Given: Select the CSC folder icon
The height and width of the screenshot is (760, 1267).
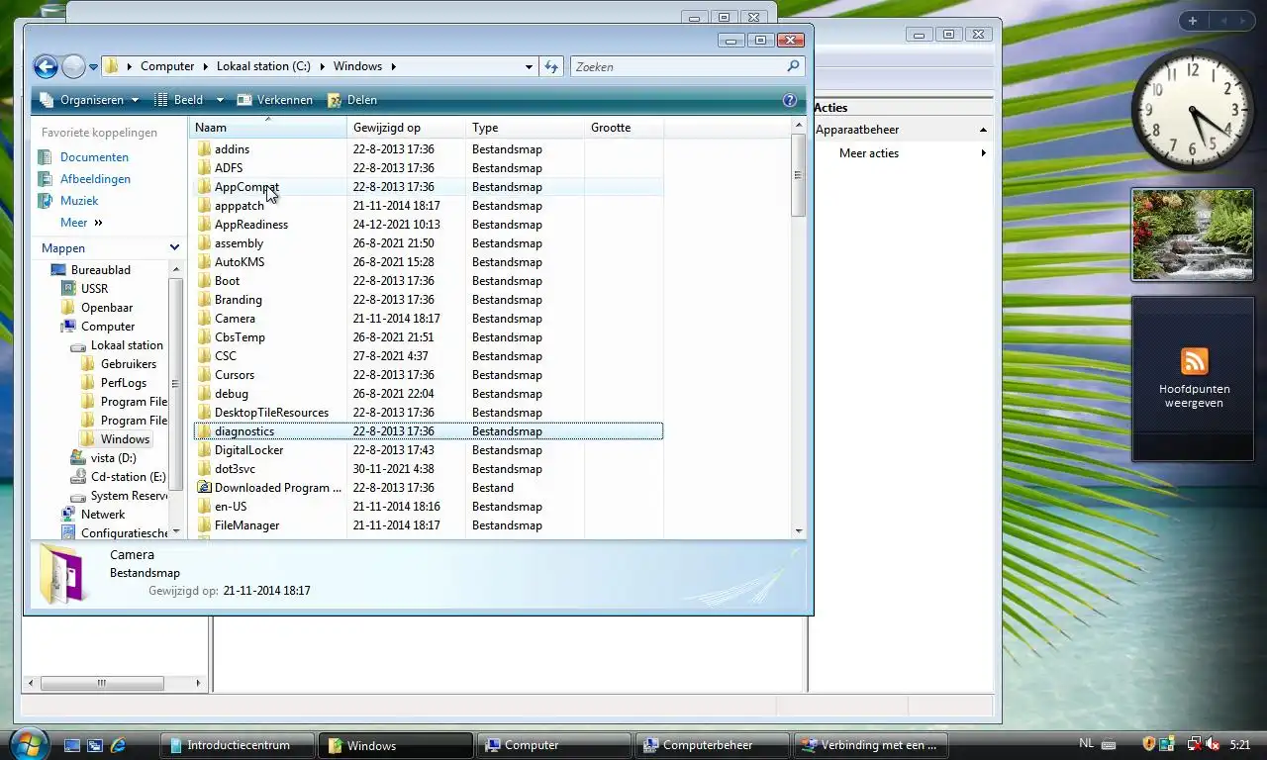Looking at the screenshot, I should tap(204, 356).
